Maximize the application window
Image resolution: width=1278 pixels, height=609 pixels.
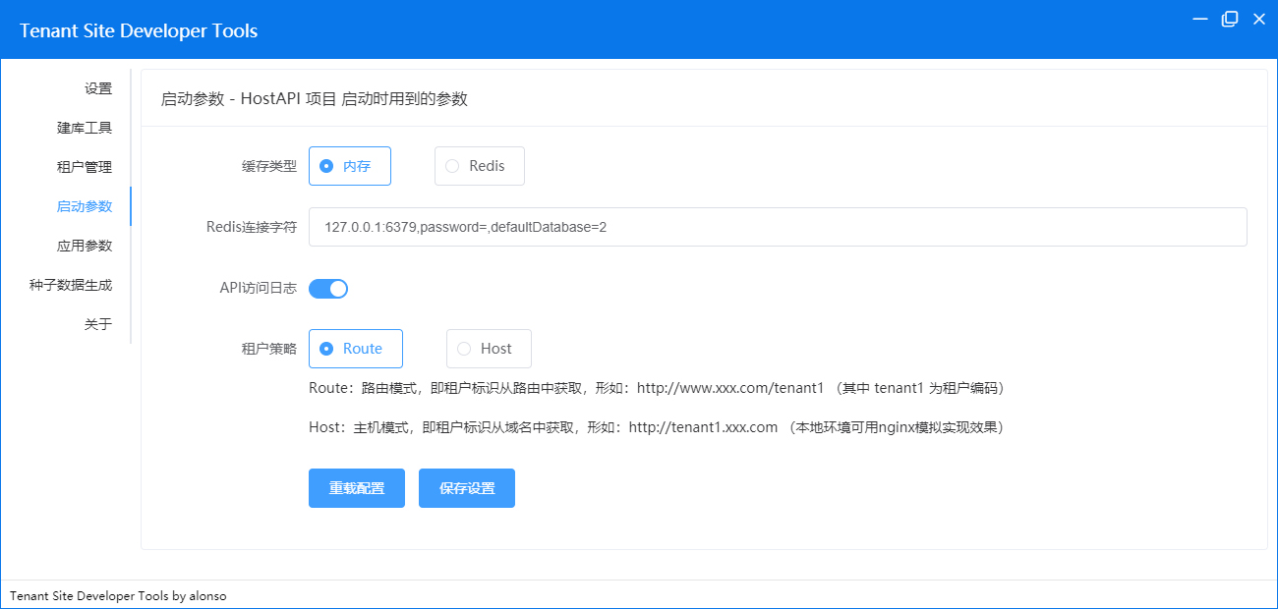[1229, 19]
